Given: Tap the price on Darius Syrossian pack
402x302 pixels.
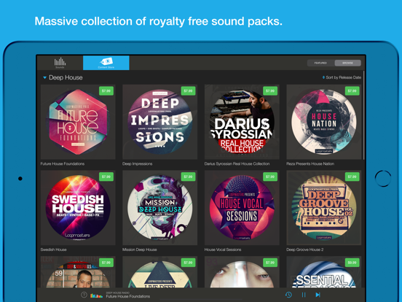Looking at the screenshot, I should click(x=270, y=91).
